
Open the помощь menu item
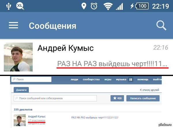[x=143, y=79]
